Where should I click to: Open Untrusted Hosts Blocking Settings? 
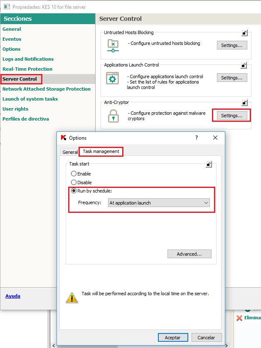[x=232, y=45]
